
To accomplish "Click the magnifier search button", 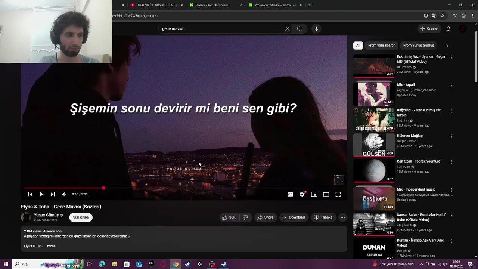I will pyautogui.click(x=299, y=29).
